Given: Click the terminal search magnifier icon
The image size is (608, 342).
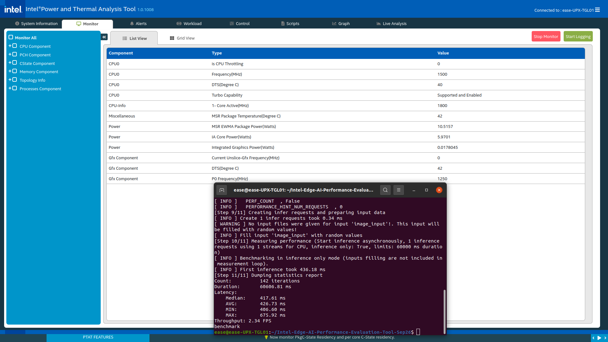Looking at the screenshot, I should (x=385, y=190).
